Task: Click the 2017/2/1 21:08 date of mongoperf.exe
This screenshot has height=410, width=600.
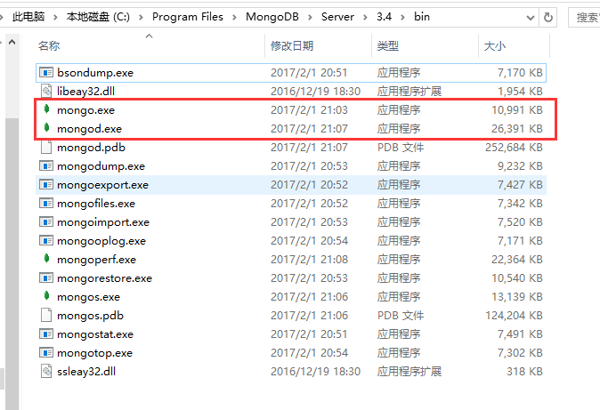Action: [x=309, y=260]
